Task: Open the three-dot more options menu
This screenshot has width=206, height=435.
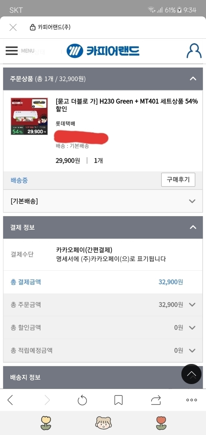Action: point(192,400)
